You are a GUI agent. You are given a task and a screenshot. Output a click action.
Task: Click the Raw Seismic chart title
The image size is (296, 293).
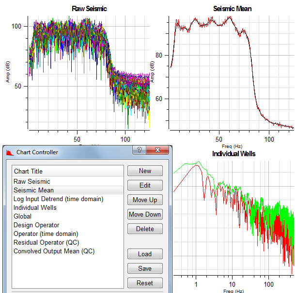pyautogui.click(x=89, y=9)
